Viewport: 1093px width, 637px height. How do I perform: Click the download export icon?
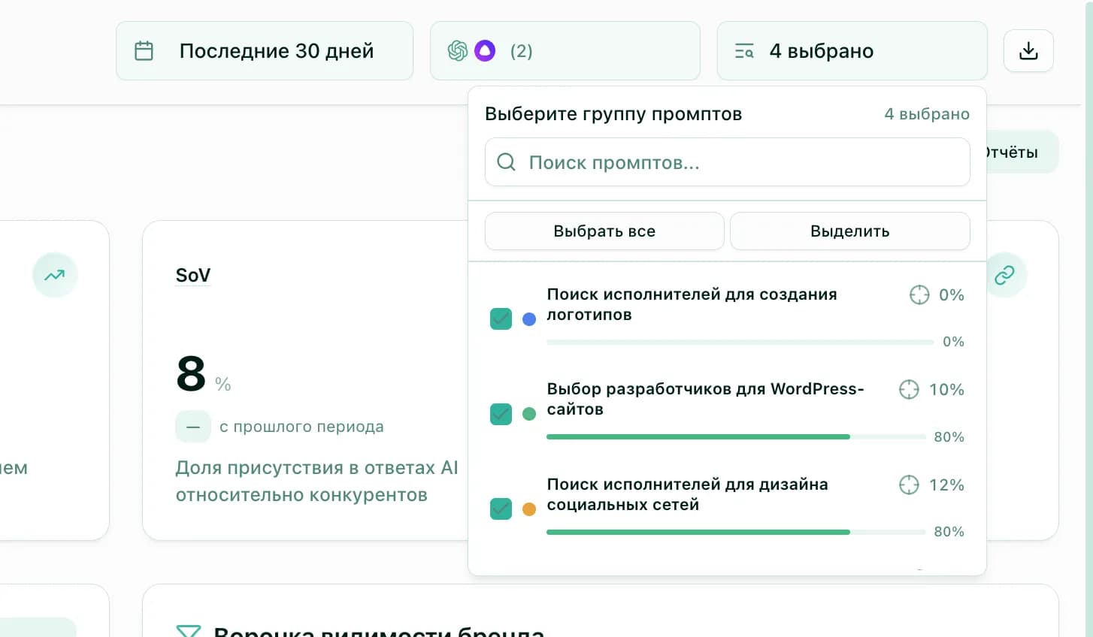tap(1028, 50)
